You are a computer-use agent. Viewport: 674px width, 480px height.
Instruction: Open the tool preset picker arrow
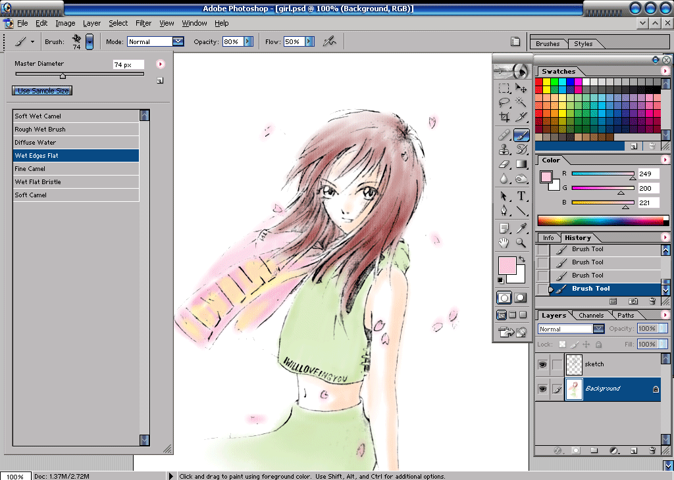click(33, 41)
